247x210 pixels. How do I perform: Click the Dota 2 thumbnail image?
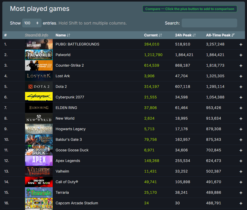tap(39, 87)
